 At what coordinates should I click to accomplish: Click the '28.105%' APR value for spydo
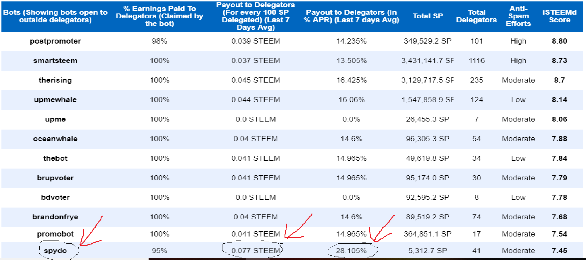(351, 251)
